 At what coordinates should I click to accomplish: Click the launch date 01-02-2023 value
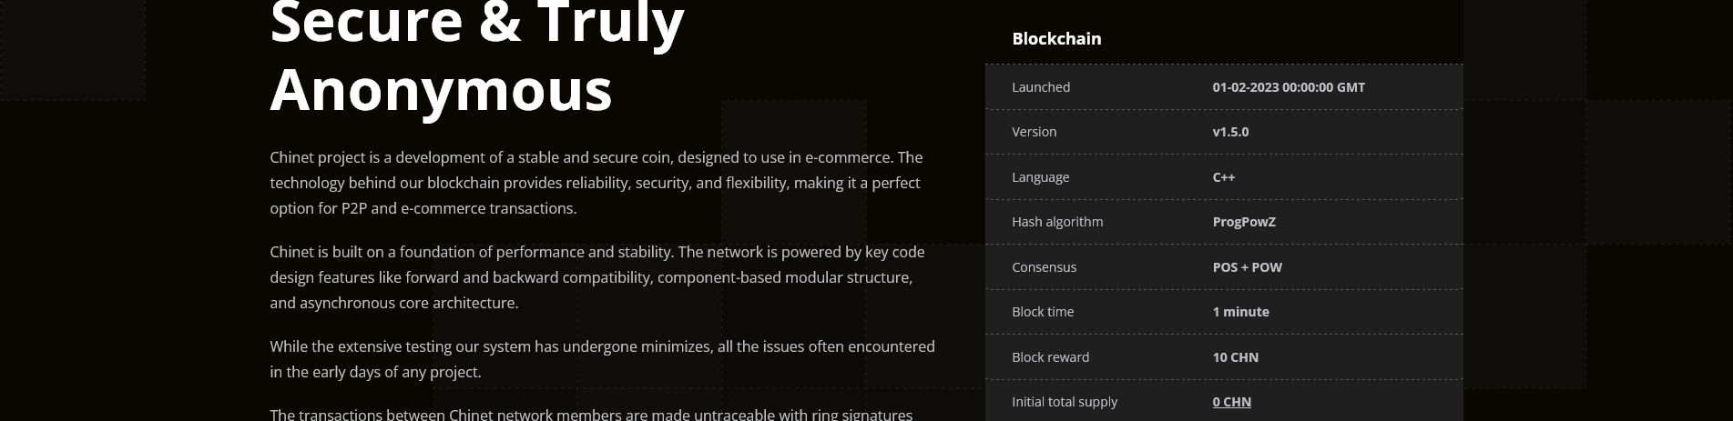pos(1289,87)
